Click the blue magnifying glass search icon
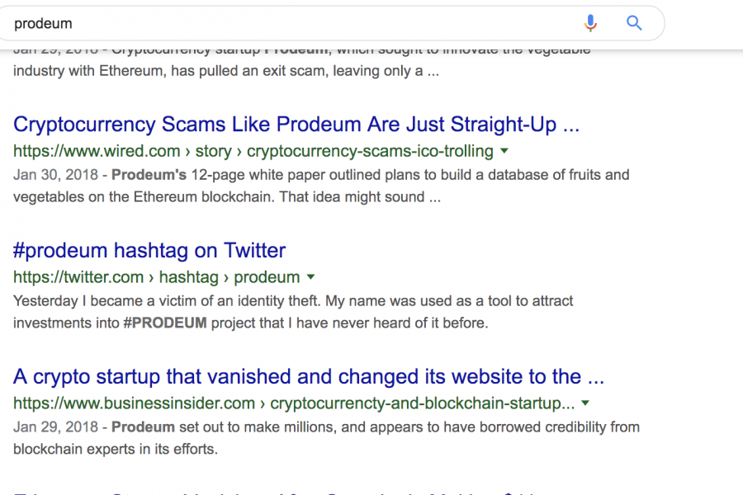The width and height of the screenshot is (743, 495). pos(634,23)
